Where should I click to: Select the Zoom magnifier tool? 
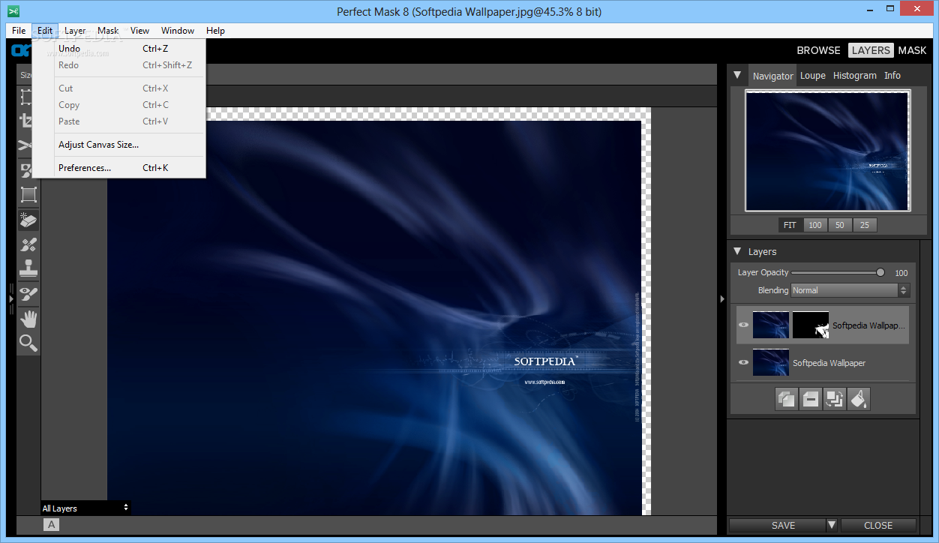(x=28, y=343)
